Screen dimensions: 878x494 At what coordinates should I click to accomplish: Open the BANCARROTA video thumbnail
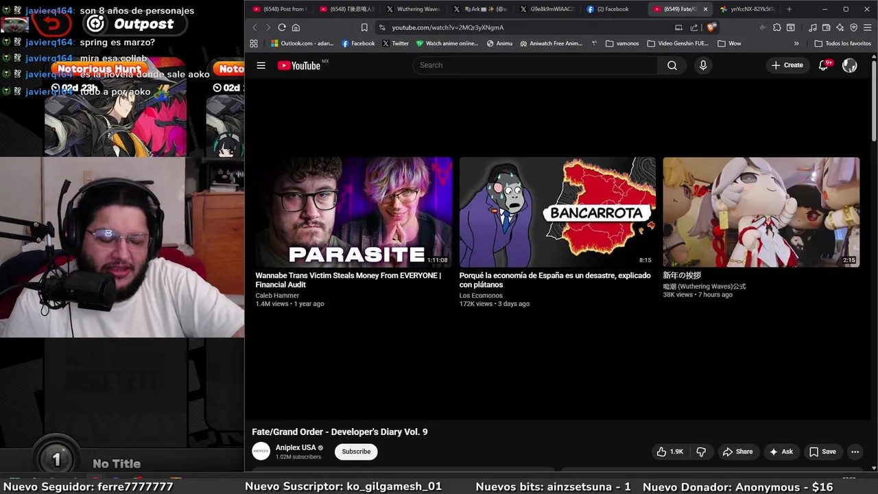pyautogui.click(x=558, y=212)
